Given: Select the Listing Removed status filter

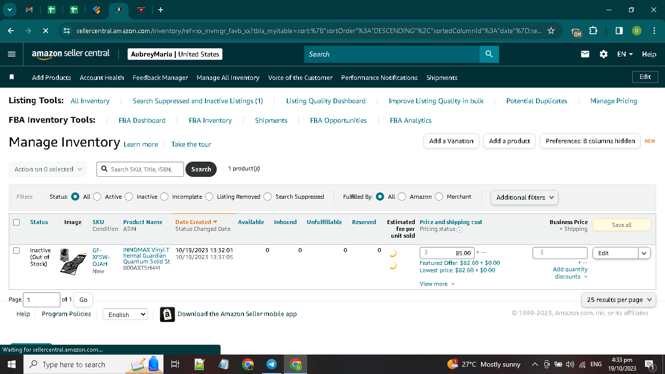Looking at the screenshot, I should (209, 197).
